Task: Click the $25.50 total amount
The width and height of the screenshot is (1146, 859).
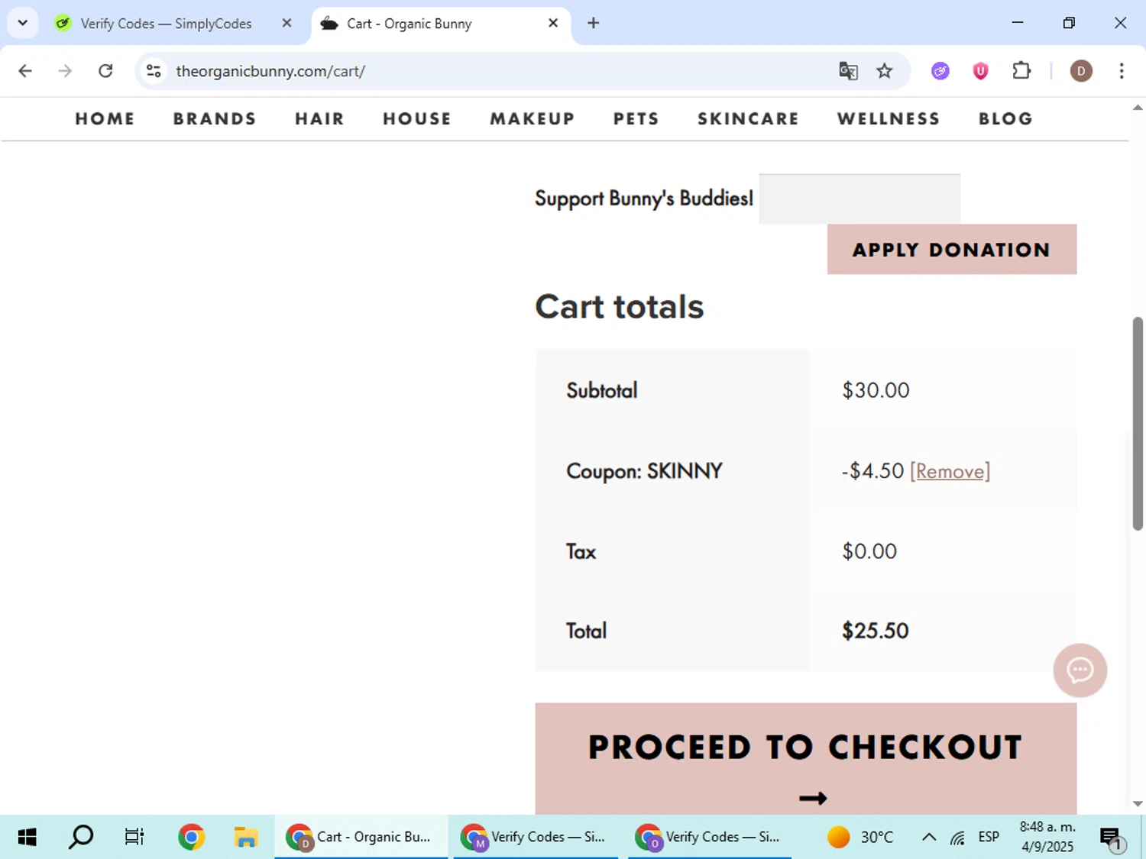Action: [x=875, y=631]
